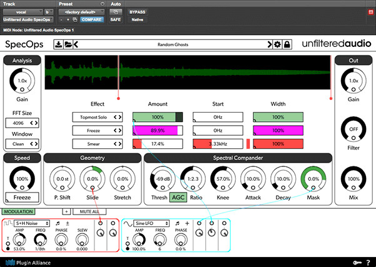Click the Sine LFO waveform icon
This screenshot has width=376, height=267.
pyautogui.click(x=128, y=223)
